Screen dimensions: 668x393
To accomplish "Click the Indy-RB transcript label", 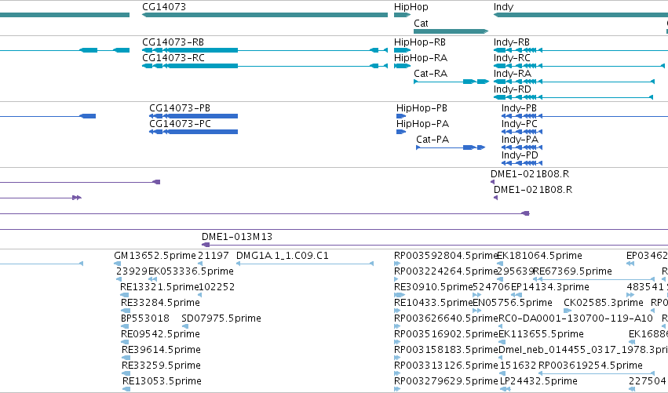I will click(512, 42).
